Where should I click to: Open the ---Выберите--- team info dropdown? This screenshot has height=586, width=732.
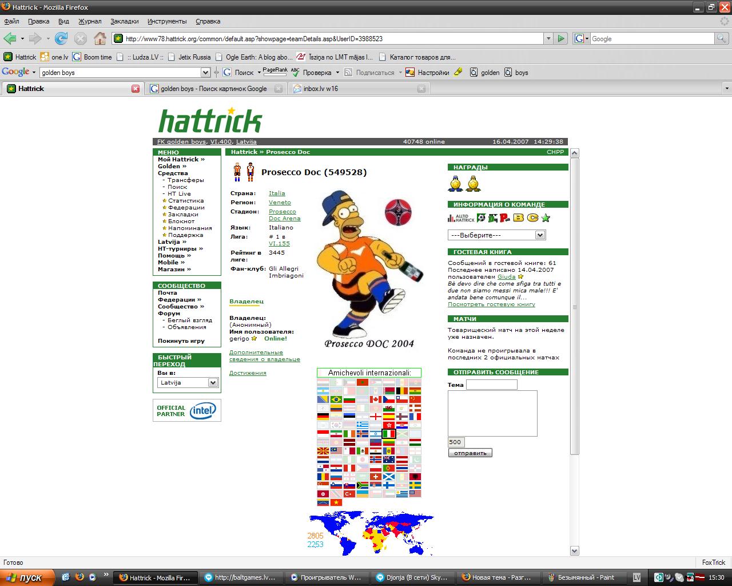(496, 235)
